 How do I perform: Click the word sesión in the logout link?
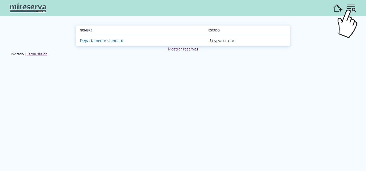[x=42, y=54]
